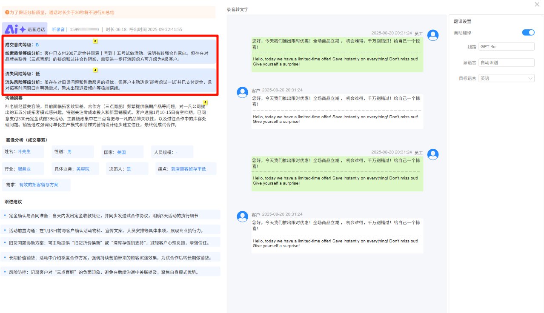Image resolution: width=544 pixels, height=313 pixels.
Task: Click the 客户 avatar on the second message
Action: (242, 92)
